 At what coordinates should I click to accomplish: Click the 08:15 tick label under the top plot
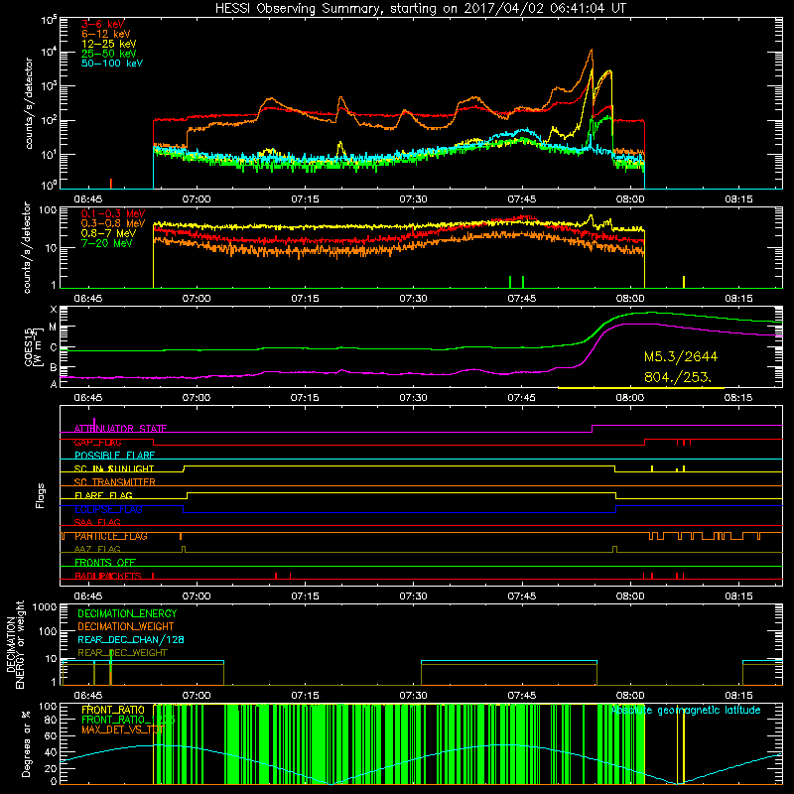[x=738, y=199]
